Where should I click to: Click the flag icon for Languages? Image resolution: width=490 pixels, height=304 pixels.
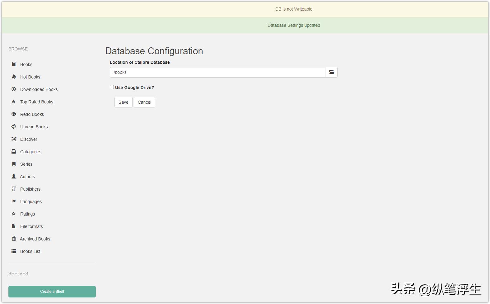click(14, 201)
